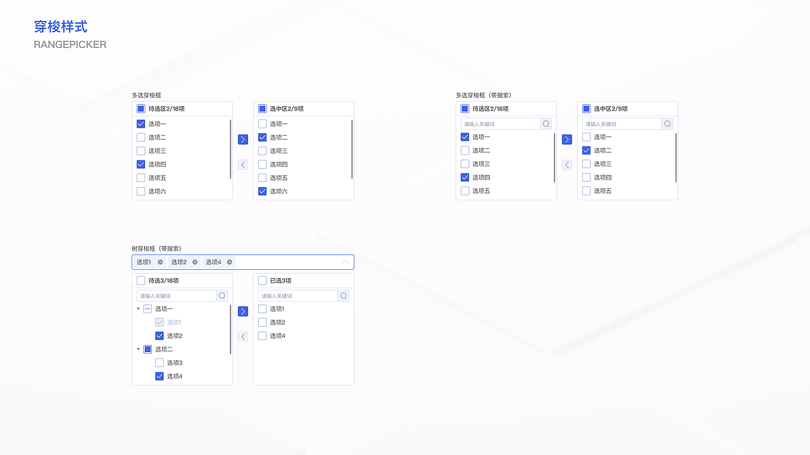The width and height of the screenshot is (810, 455).
Task: Uncheck 选项2 under tree node 选项一
Action: [159, 336]
